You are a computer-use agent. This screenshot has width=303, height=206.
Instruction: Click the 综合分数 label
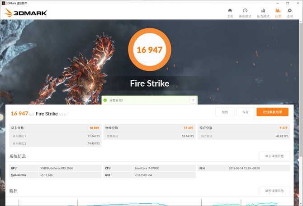(x=206, y=128)
